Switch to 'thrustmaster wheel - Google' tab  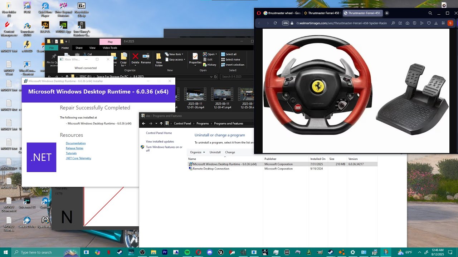(x=282, y=13)
